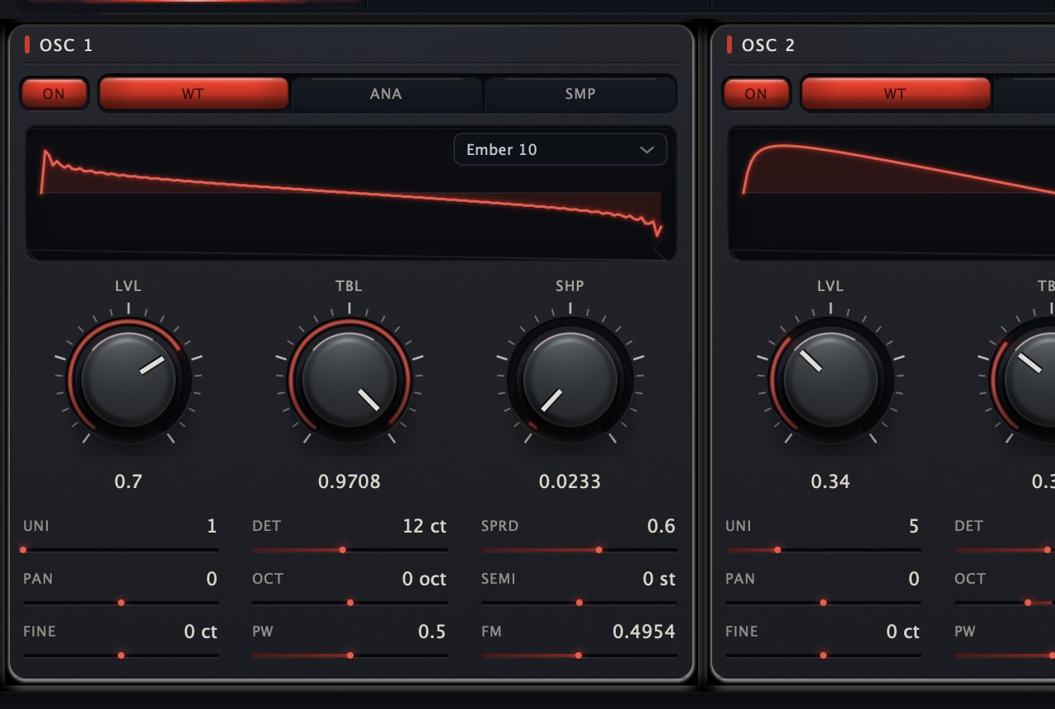Click the OSC 1 DET slider handle

(x=343, y=550)
